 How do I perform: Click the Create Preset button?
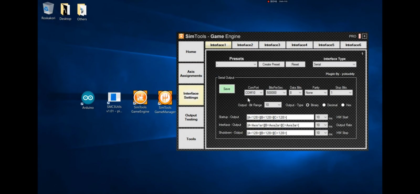tap(271, 64)
